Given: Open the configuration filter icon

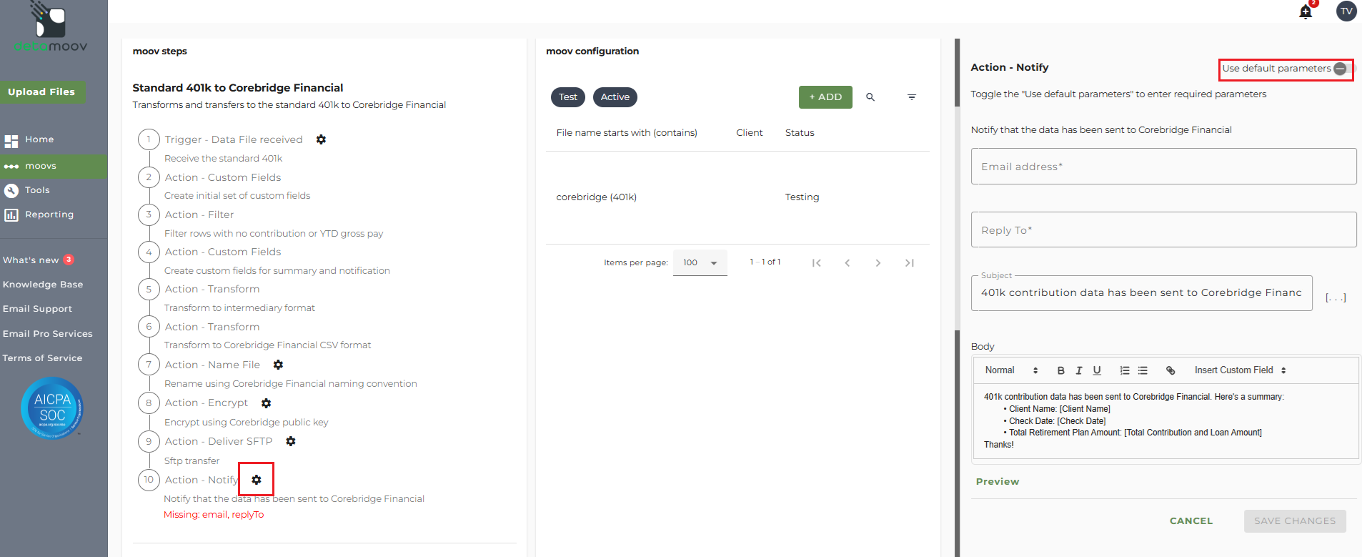Looking at the screenshot, I should [912, 97].
